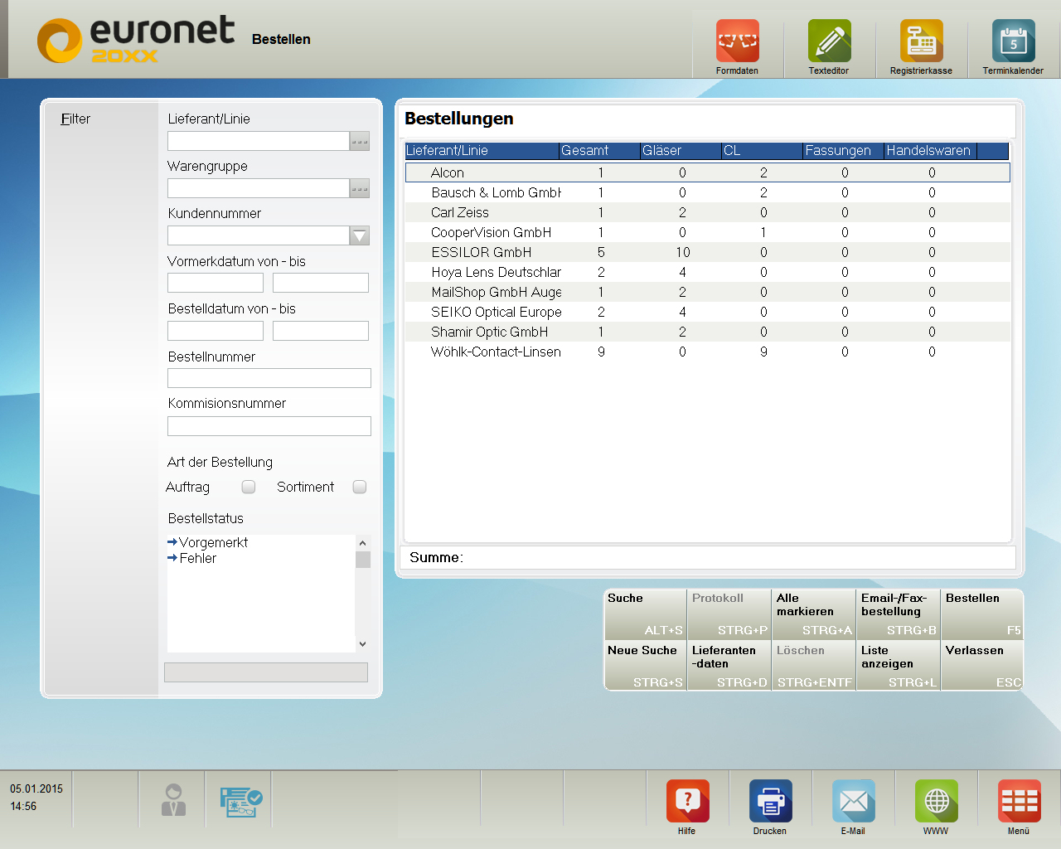Sort by Gläser column header
Image resolution: width=1061 pixels, height=849 pixels.
tap(681, 151)
